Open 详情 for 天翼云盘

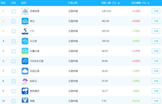[x=156, y=51]
